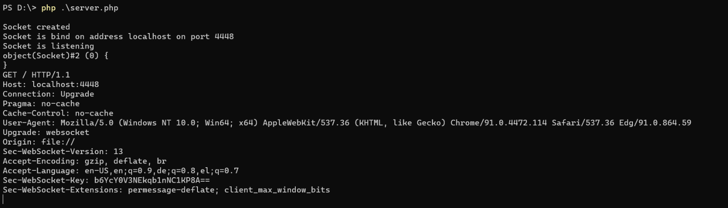This screenshot has height=208, width=728.
Task: Click the 'Connection: Upgrade' header
Action: pos(48,94)
